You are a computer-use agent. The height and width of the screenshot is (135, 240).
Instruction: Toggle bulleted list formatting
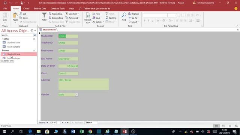178,15
